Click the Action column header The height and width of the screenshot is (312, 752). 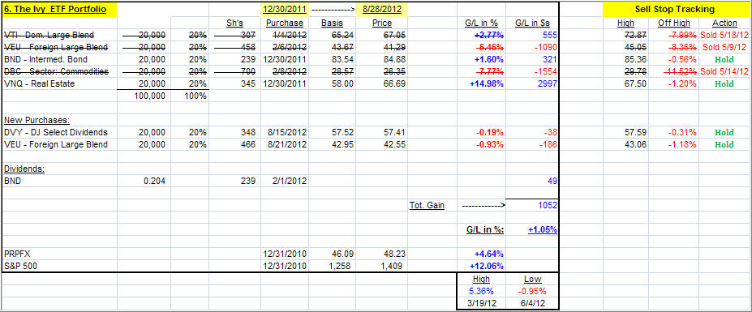[724, 23]
